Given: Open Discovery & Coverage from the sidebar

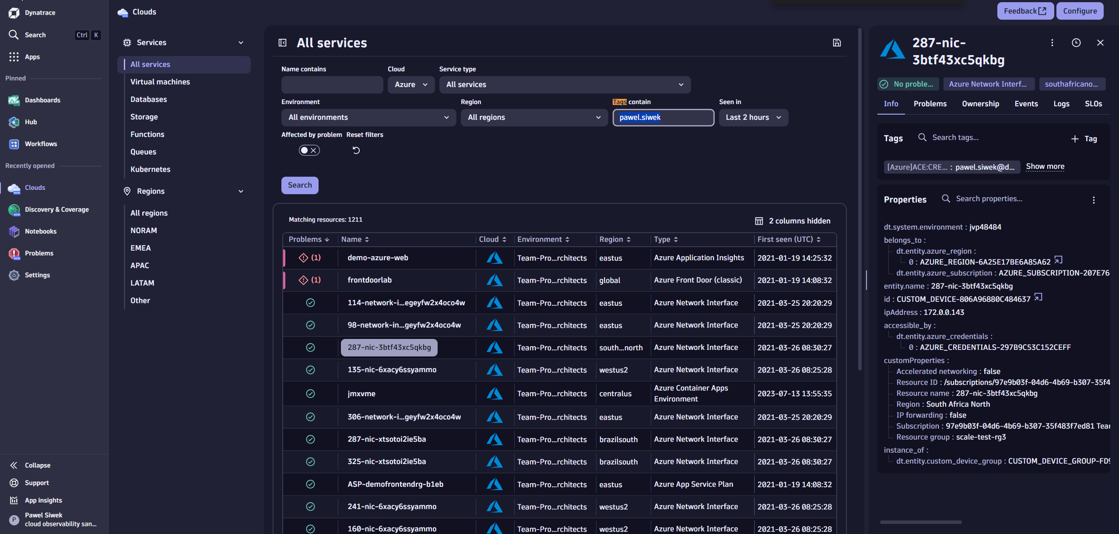Looking at the screenshot, I should coord(56,209).
